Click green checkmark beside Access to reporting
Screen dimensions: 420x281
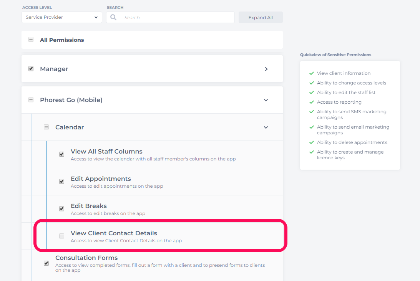pyautogui.click(x=312, y=102)
